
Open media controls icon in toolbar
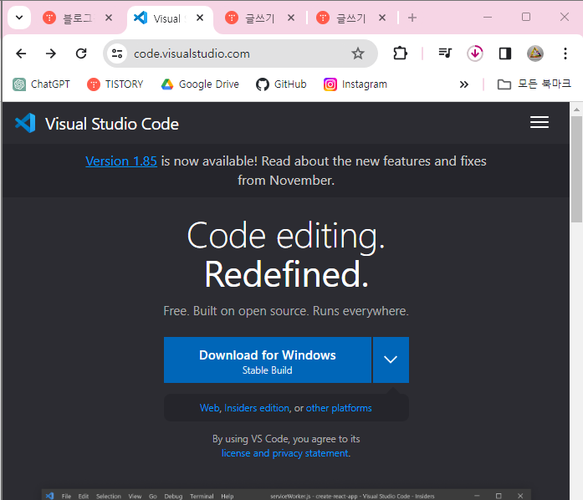tap(445, 54)
